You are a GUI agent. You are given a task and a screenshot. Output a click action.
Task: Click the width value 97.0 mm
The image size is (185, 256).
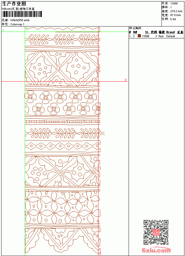point(175,15)
